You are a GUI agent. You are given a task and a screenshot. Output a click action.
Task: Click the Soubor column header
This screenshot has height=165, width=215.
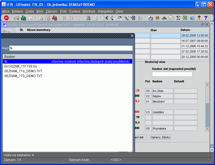(26, 57)
